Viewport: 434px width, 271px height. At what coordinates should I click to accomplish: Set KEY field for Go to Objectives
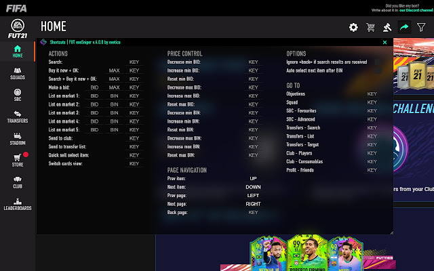click(x=372, y=94)
